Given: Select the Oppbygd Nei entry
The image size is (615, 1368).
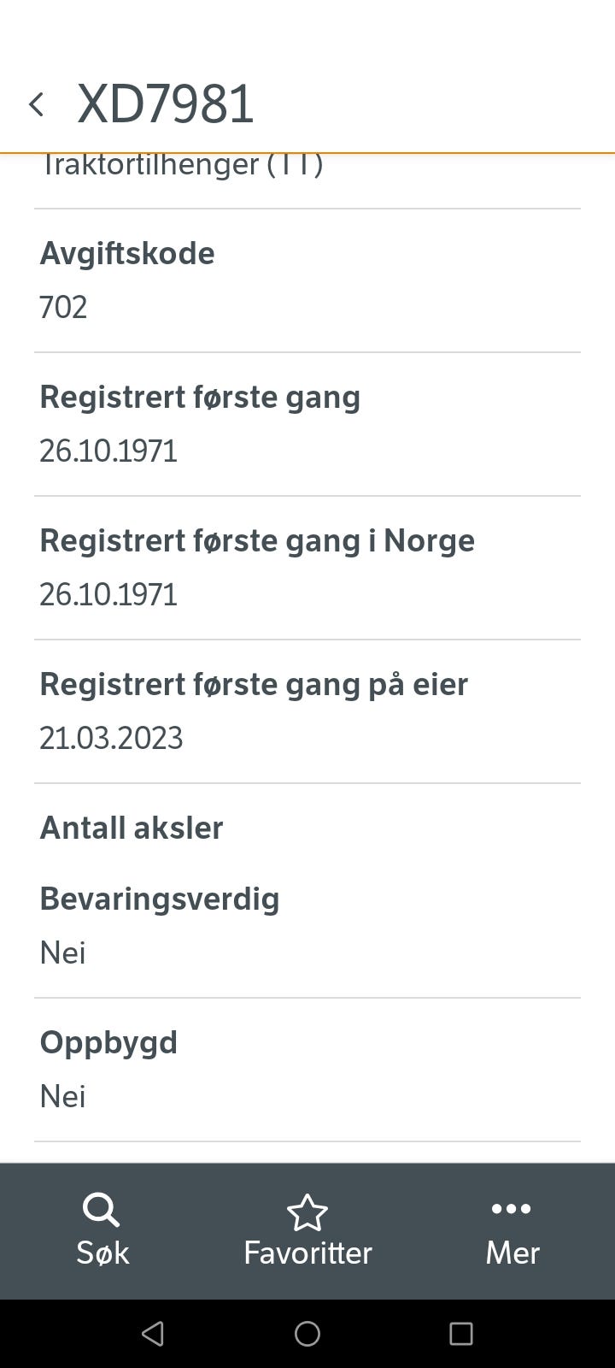Looking at the screenshot, I should click(x=62, y=1095).
